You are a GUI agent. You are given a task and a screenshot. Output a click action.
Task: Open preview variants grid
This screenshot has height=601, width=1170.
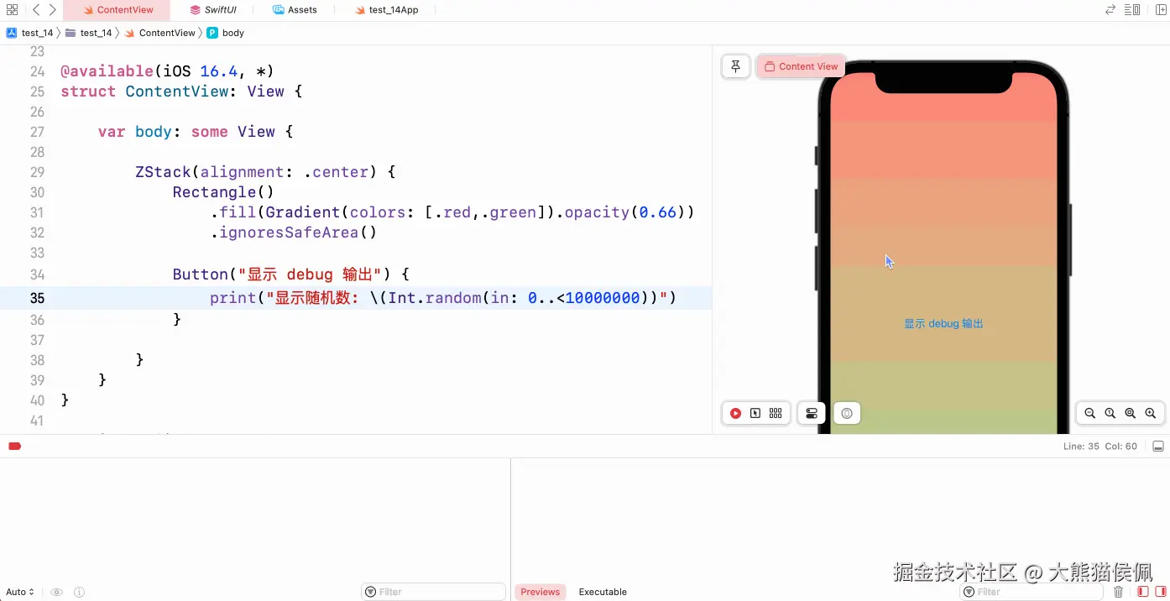coord(776,413)
